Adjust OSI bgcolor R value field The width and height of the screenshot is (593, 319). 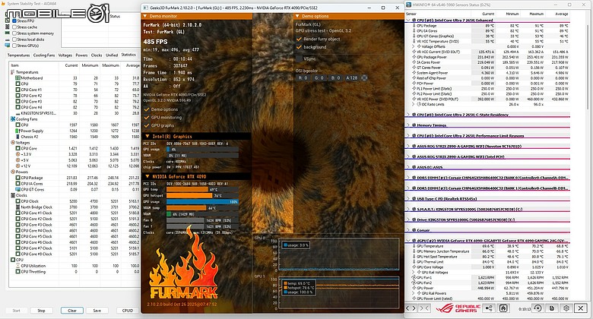[303, 78]
